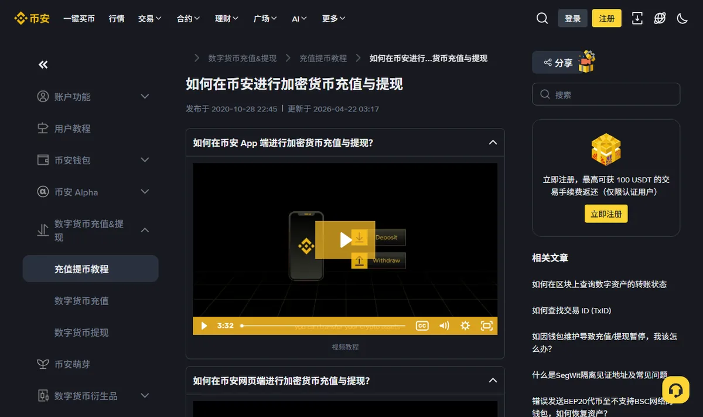
Task: Open the 理财 dropdown menu
Action: pyautogui.click(x=227, y=18)
